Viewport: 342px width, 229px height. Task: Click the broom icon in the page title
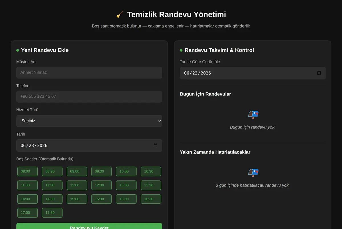tap(120, 14)
